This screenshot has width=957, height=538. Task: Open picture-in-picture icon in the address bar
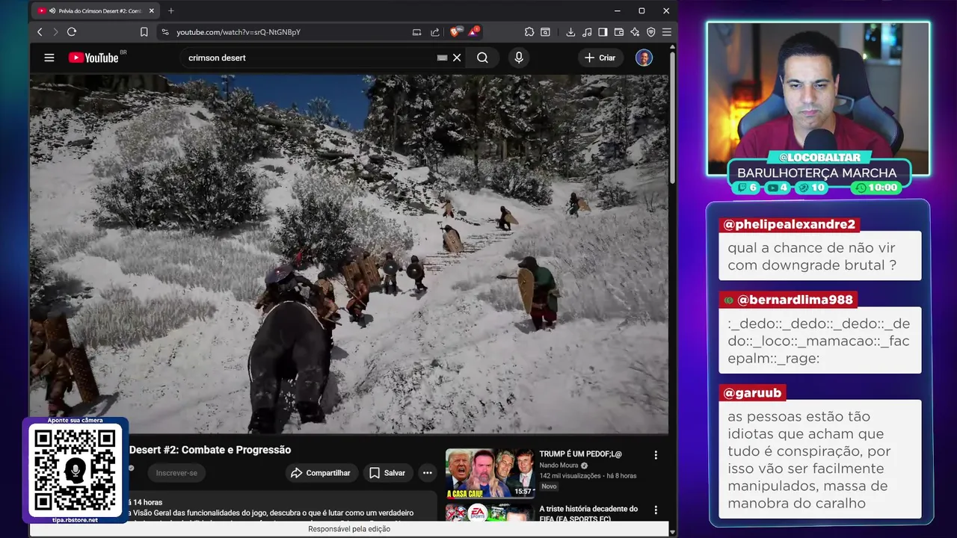[x=417, y=32]
